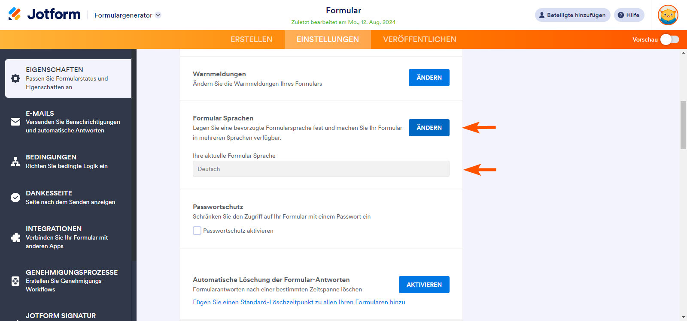The height and width of the screenshot is (321, 687).
Task: Click the Bedingungen logic icon
Action: click(x=15, y=162)
